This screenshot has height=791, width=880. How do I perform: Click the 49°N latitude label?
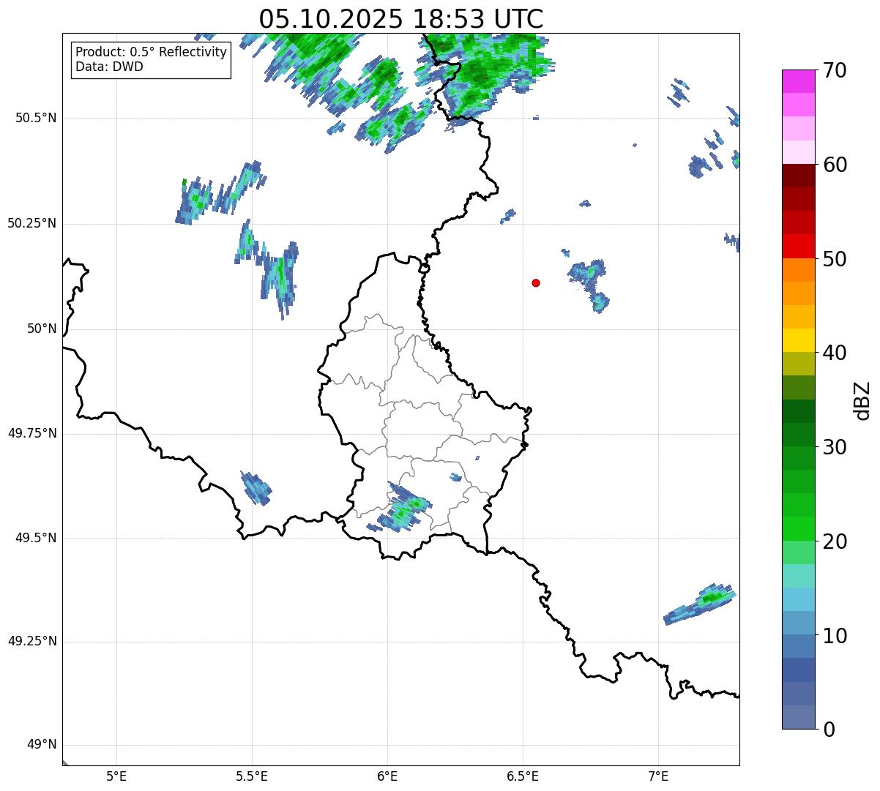[x=42, y=745]
